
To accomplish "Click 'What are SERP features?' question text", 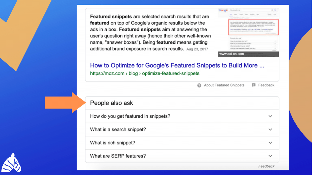I will [x=118, y=156].
